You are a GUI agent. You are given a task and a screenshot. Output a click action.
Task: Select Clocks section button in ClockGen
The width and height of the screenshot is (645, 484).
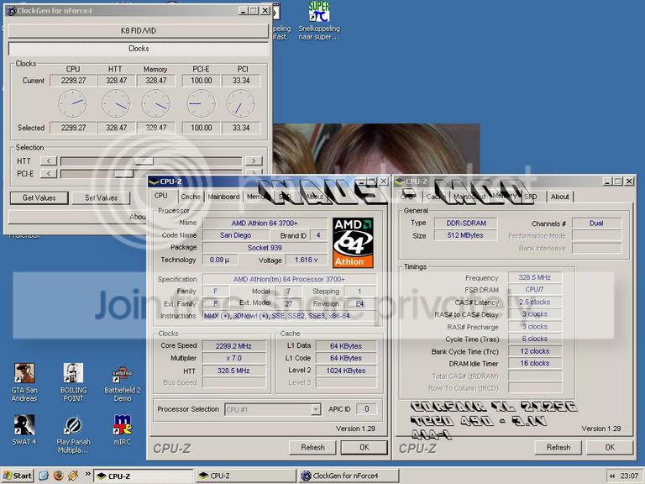(139, 49)
